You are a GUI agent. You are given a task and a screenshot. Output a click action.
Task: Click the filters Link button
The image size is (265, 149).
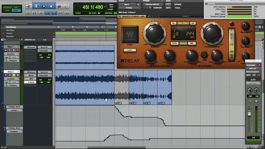click(x=204, y=55)
